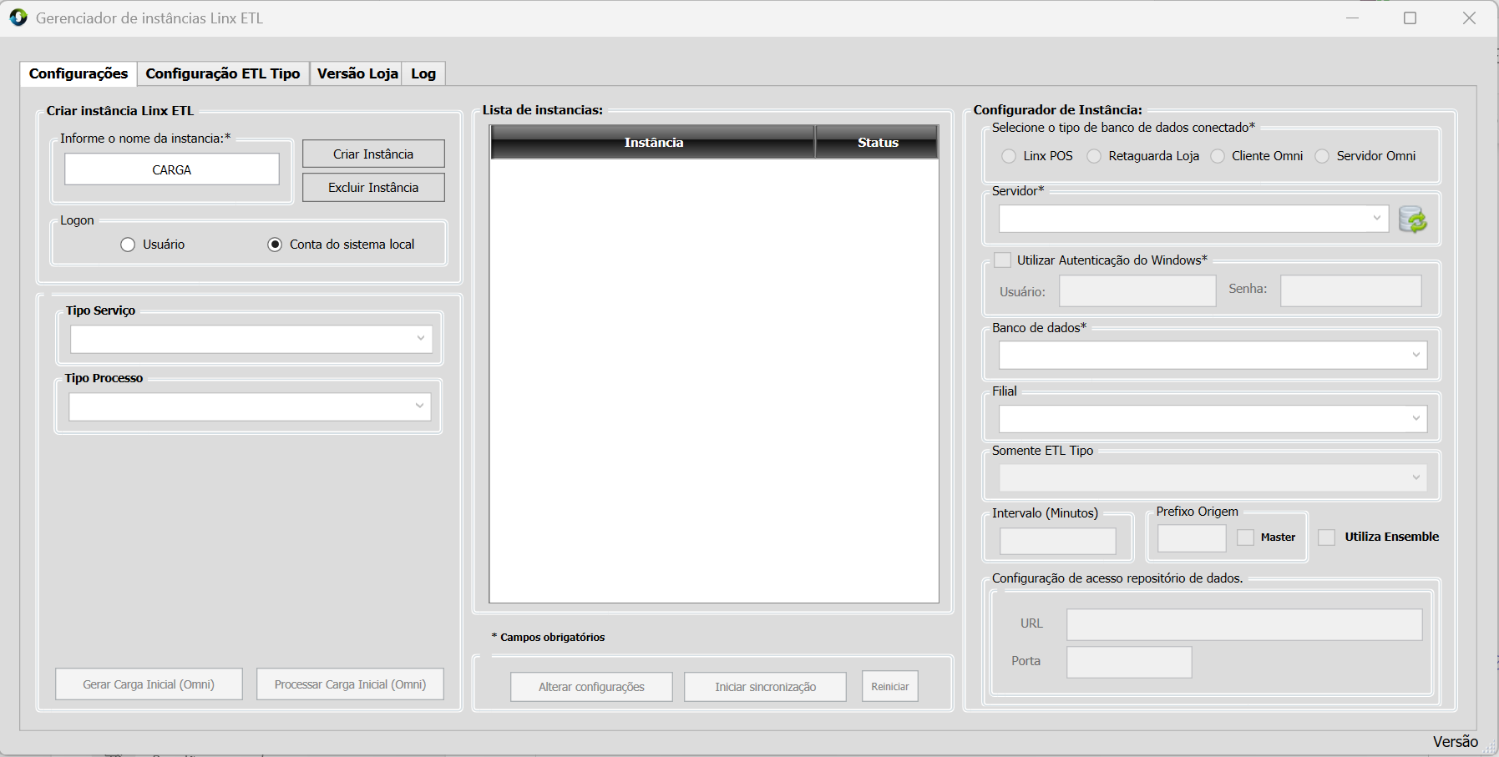Choose Servidor Omni database type
The width and height of the screenshot is (1499, 757).
(1322, 156)
